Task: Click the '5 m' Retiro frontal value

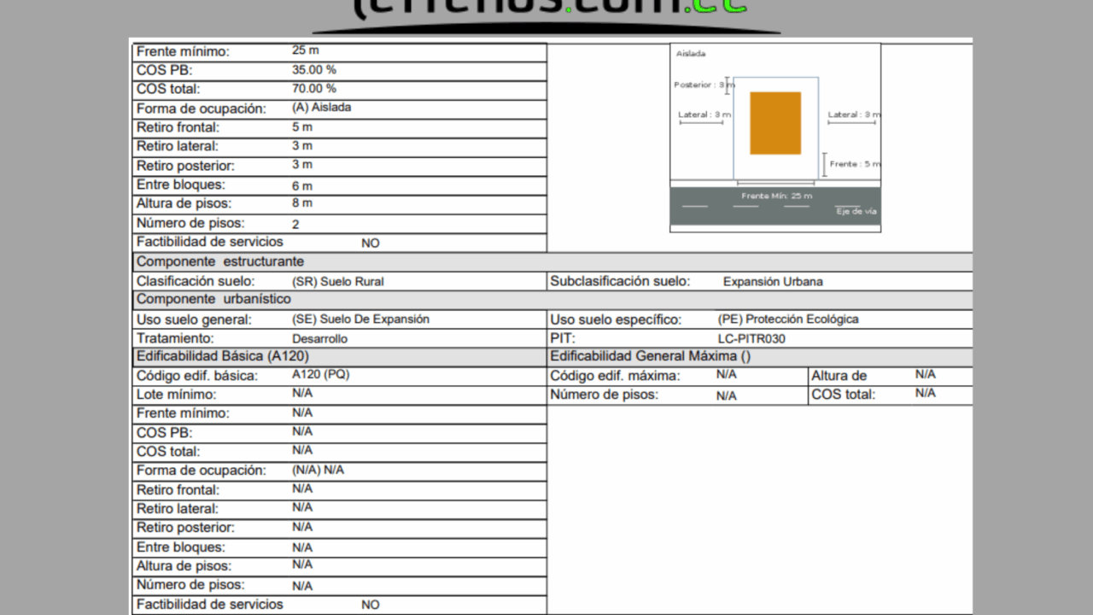Action: pos(302,126)
